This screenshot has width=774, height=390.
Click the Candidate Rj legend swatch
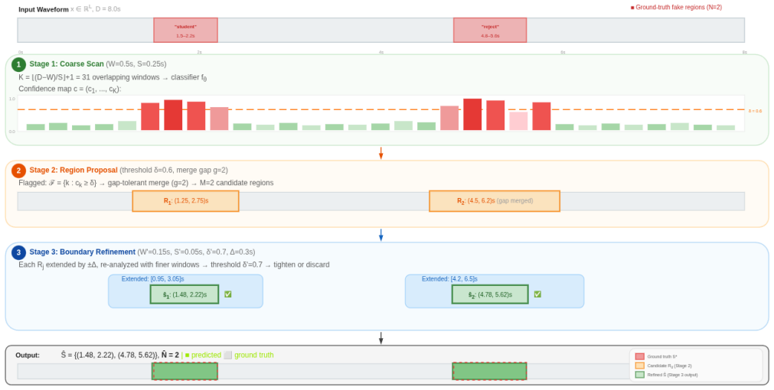pyautogui.click(x=640, y=366)
